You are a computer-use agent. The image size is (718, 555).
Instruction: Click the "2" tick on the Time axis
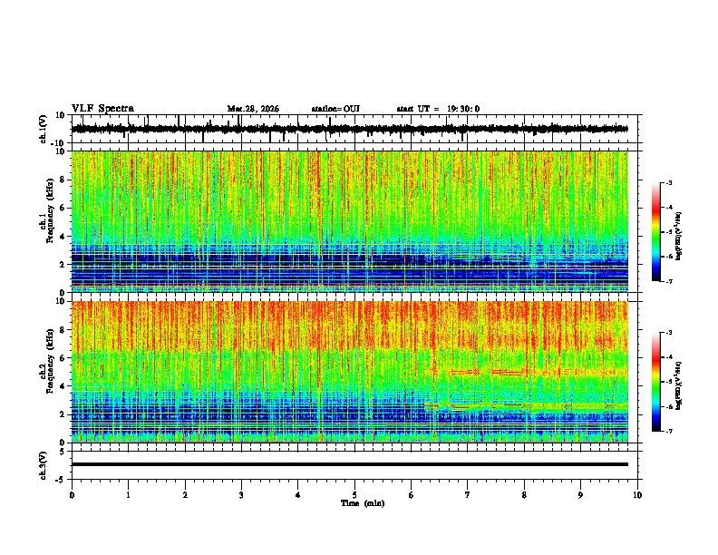point(185,495)
